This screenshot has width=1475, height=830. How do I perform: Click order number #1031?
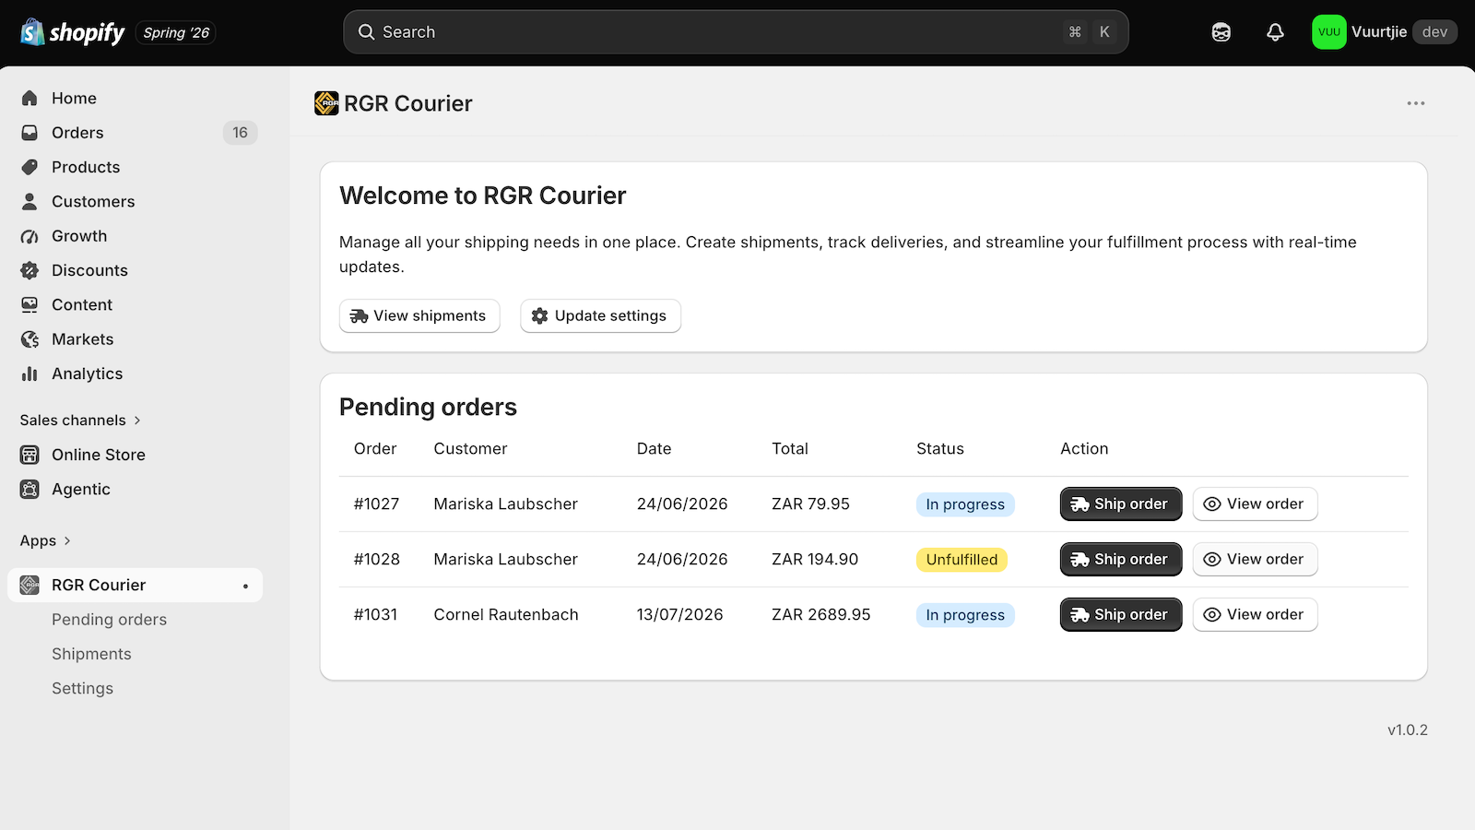[x=375, y=615]
